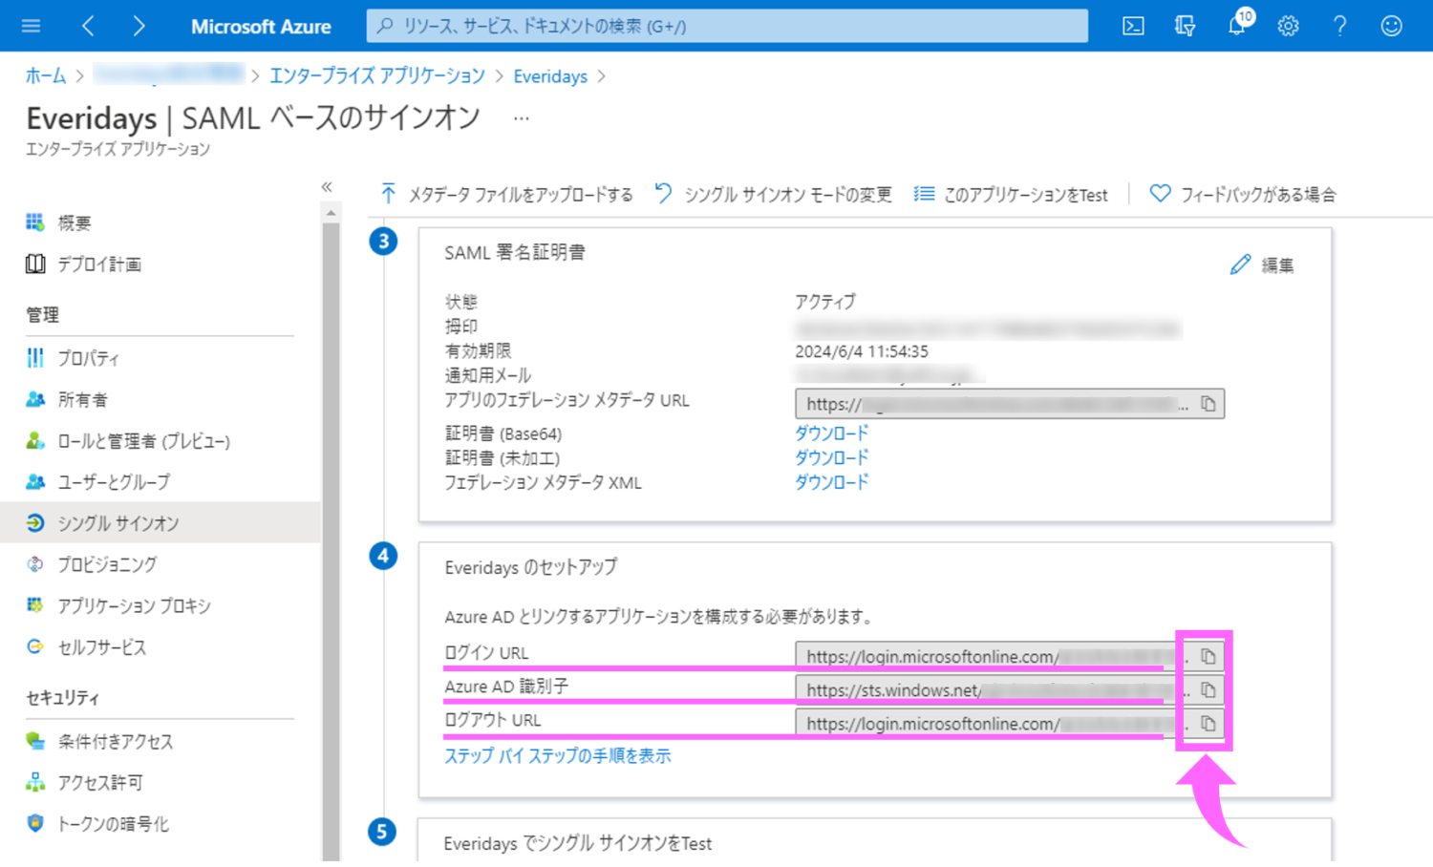Copy the Azure AD 識別子 value
The height and width of the screenshot is (867, 1433).
[x=1208, y=690]
